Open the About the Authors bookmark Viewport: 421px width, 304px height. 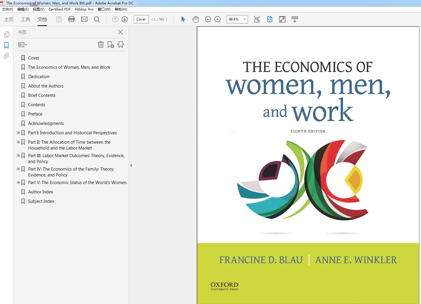[46, 86]
